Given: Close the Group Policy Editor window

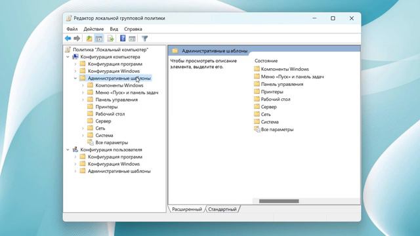Looking at the screenshot, I should click(352, 18).
